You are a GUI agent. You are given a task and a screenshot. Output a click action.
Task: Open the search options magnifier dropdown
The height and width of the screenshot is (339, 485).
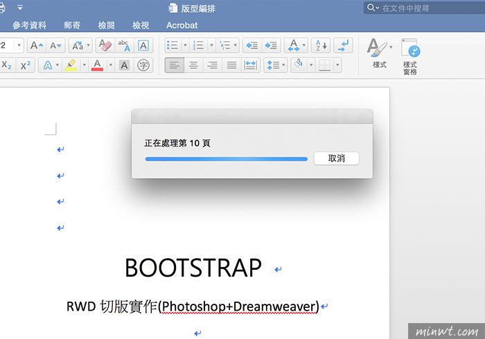pos(373,8)
